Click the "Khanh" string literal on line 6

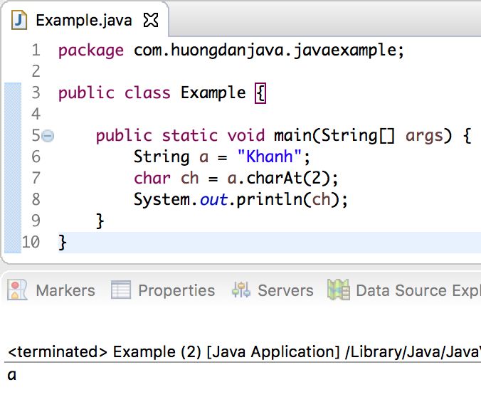270,157
